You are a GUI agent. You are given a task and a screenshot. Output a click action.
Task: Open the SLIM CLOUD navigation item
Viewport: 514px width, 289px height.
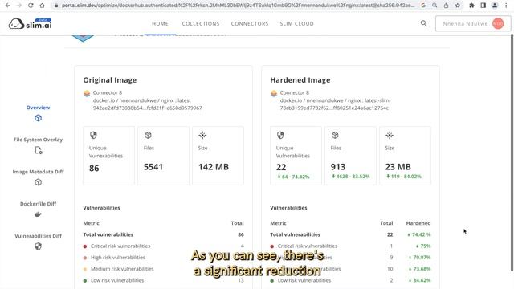[296, 23]
